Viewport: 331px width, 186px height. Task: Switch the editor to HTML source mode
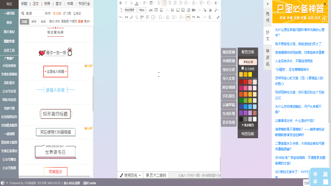[121, 17]
